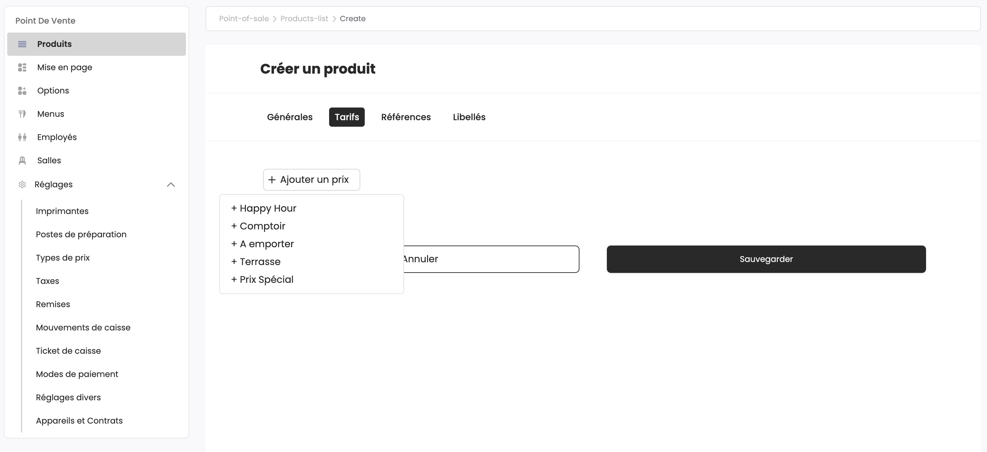Click the Salles chair icon

[x=22, y=161]
